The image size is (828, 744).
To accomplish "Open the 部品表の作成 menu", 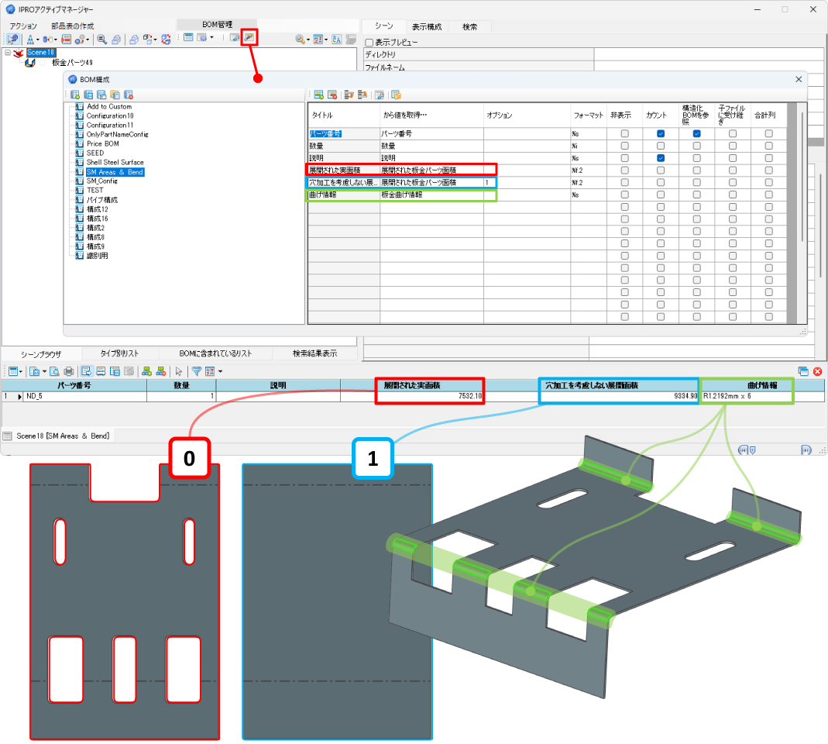I will click(x=72, y=26).
